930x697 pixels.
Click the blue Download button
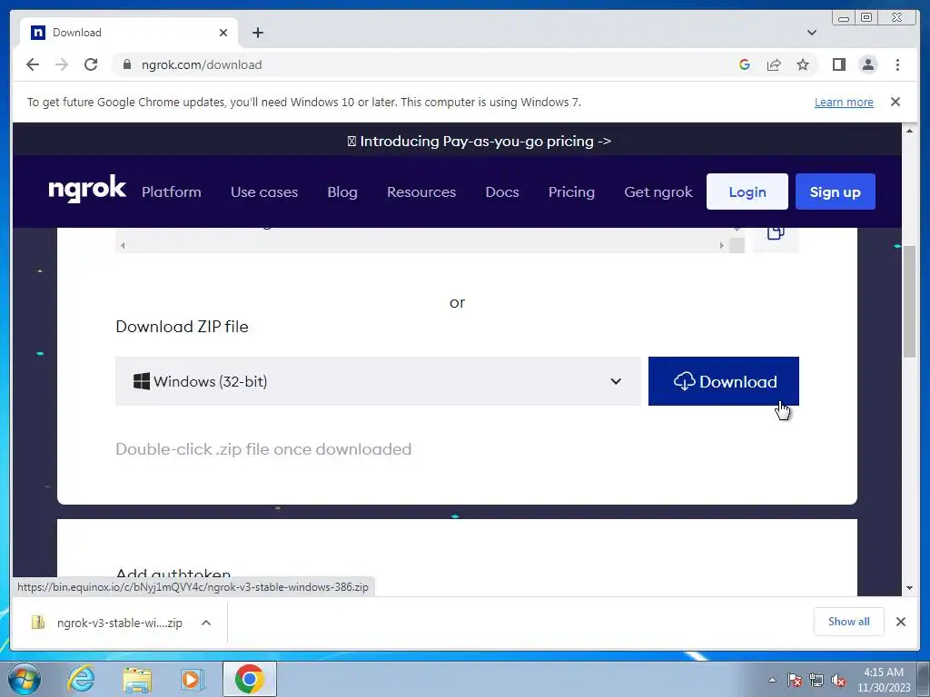click(x=724, y=381)
